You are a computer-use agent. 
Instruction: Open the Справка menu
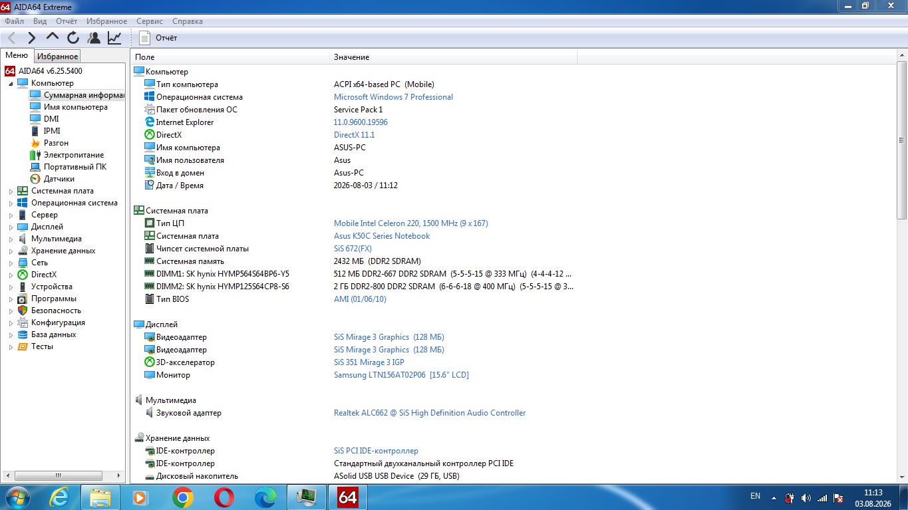pyautogui.click(x=187, y=21)
